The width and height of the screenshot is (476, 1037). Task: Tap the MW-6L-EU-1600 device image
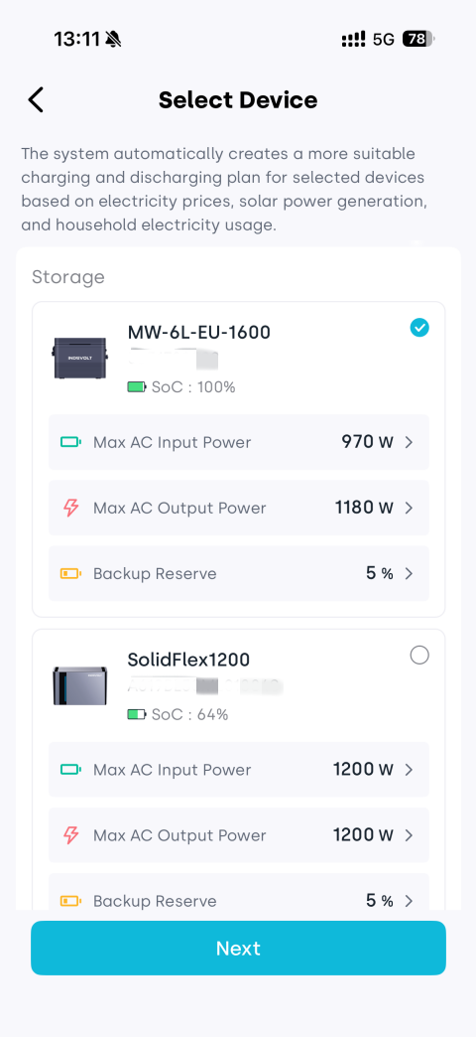[80, 358]
